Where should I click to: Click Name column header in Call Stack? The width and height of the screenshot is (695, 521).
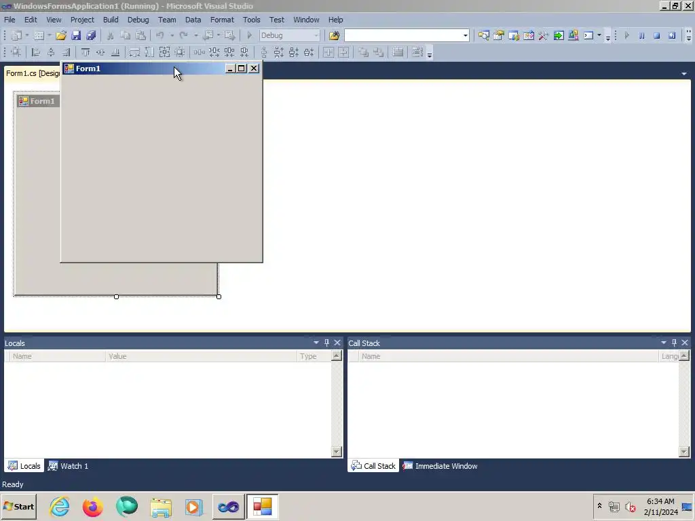508,356
